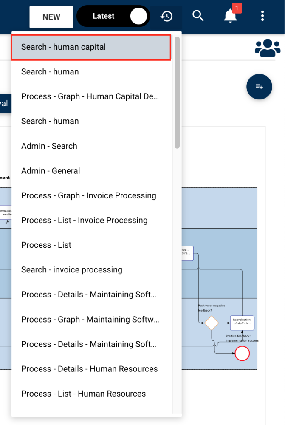Screen dimensions: 285x425
Task: Open 'Search - invoice processing' entry
Action: coord(72,270)
